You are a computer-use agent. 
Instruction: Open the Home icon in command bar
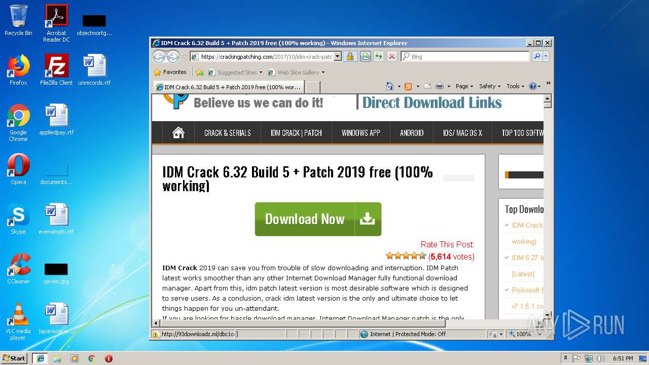pos(389,86)
